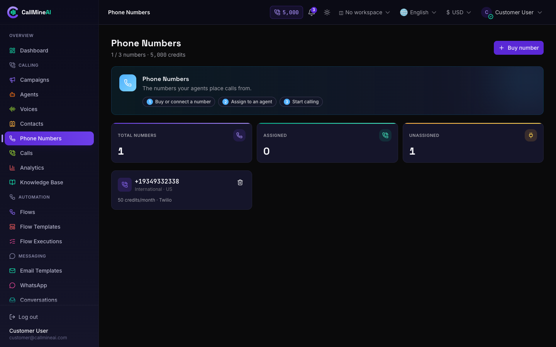This screenshot has width=556, height=347.
Task: Delete number +19349332338 trash icon
Action: (x=240, y=182)
